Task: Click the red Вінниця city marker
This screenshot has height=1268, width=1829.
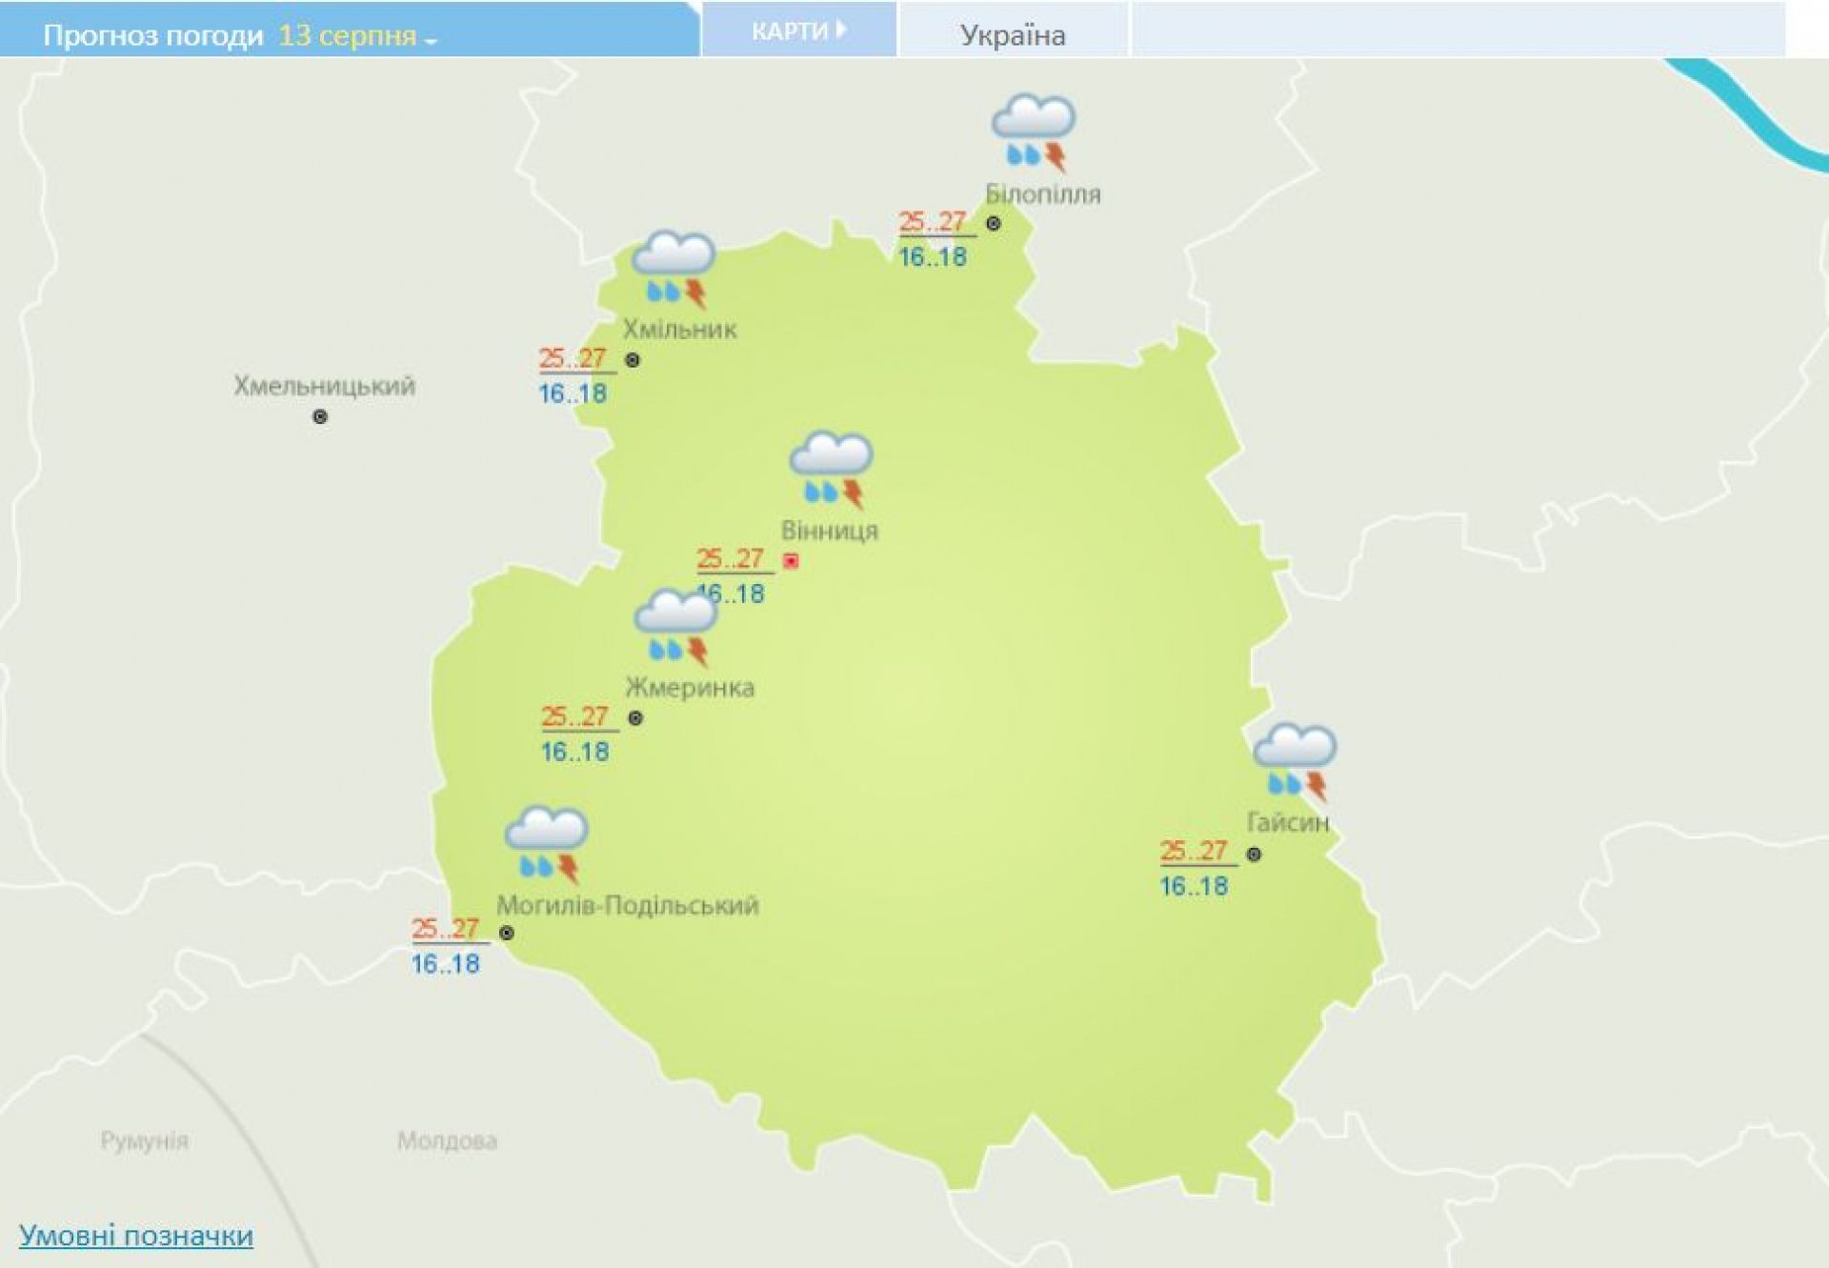Action: (791, 562)
